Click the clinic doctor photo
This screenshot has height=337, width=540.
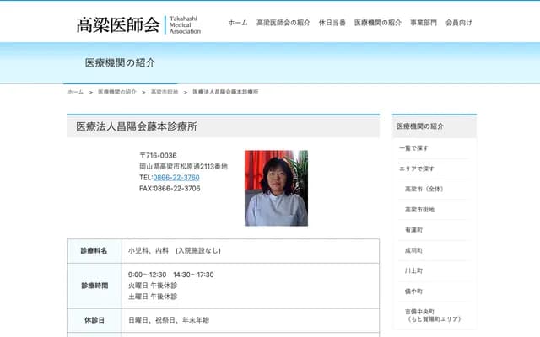pos(276,188)
